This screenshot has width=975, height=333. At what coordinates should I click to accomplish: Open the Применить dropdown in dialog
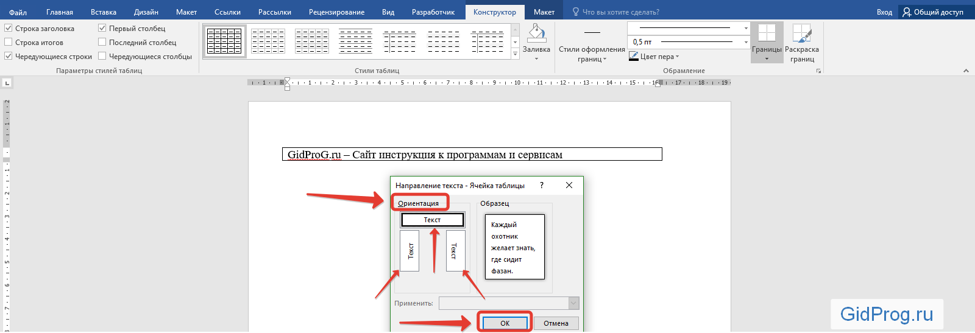[x=573, y=303]
